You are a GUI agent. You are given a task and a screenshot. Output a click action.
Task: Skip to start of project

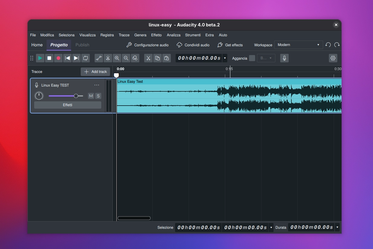pos(67,58)
